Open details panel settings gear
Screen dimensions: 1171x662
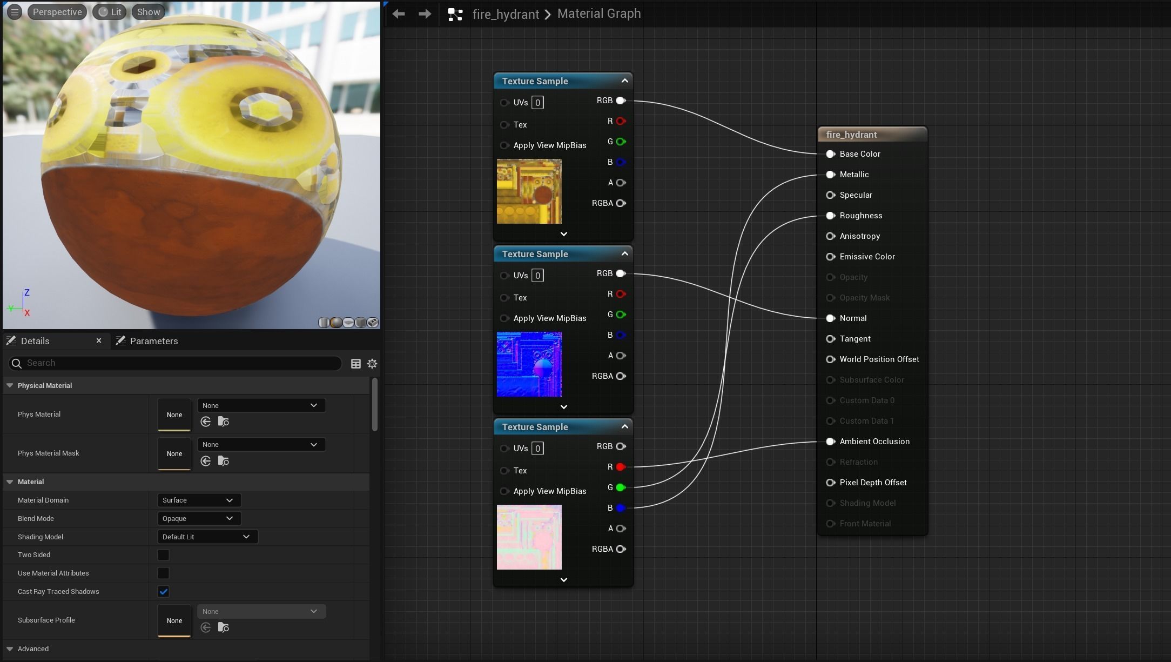pos(372,364)
